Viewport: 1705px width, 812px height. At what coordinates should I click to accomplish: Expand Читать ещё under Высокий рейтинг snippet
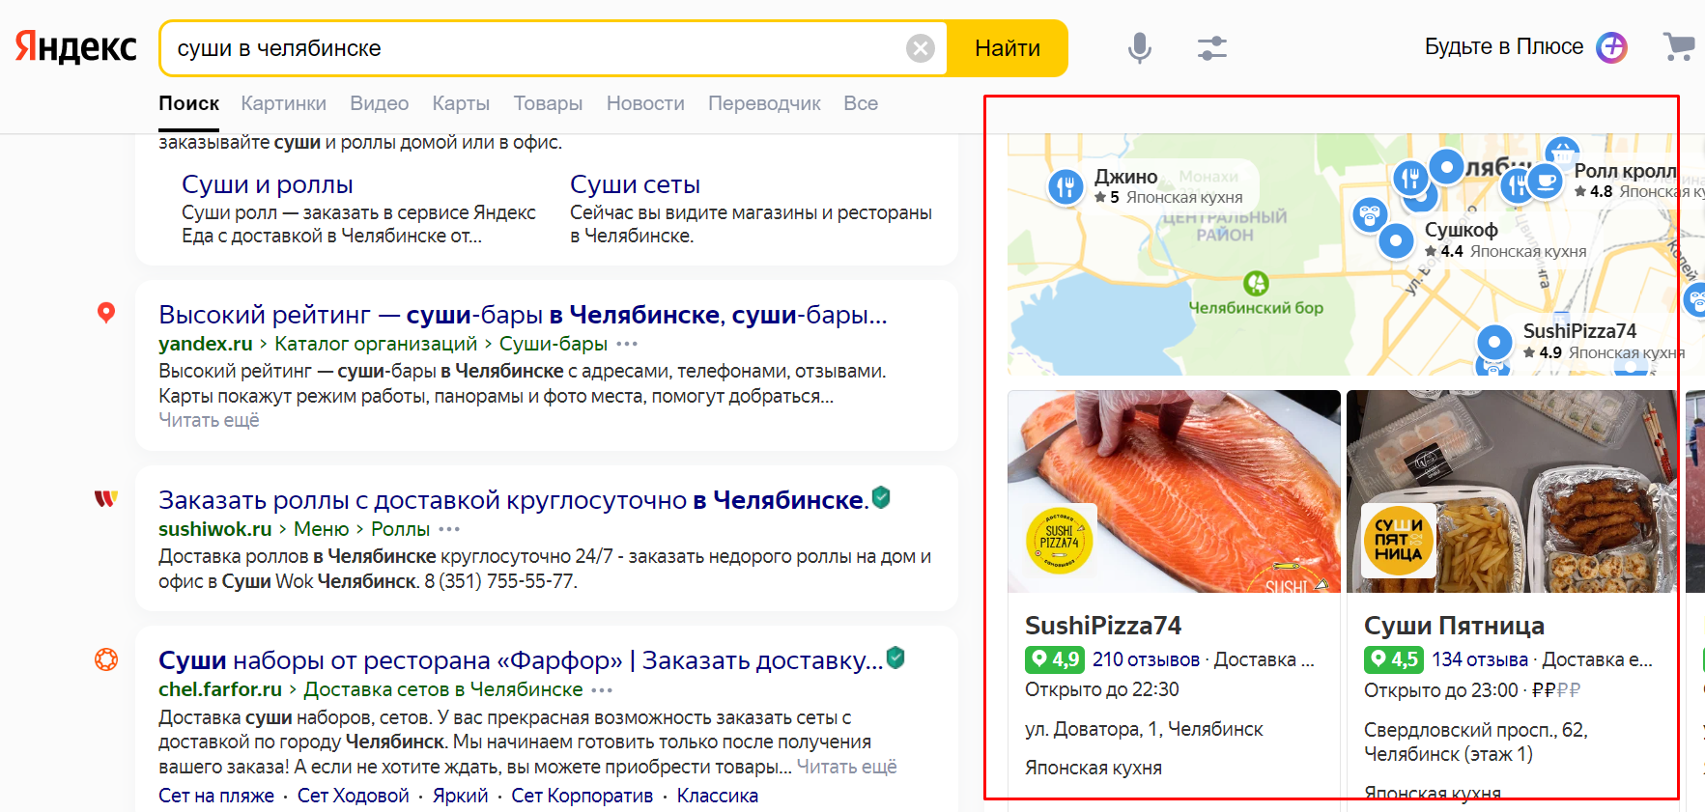pyautogui.click(x=209, y=420)
